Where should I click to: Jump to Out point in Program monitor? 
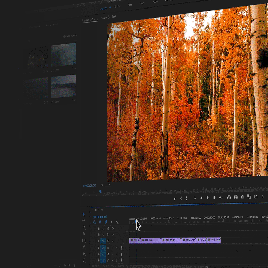point(220,198)
